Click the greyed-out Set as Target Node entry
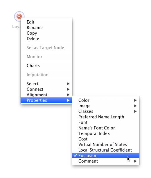The height and width of the screenshot is (178, 151). 46,48
